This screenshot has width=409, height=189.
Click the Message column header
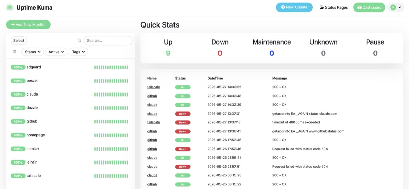[279, 78]
